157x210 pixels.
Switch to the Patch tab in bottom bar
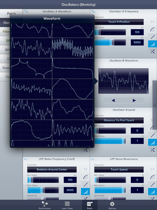(x=90, y=205)
